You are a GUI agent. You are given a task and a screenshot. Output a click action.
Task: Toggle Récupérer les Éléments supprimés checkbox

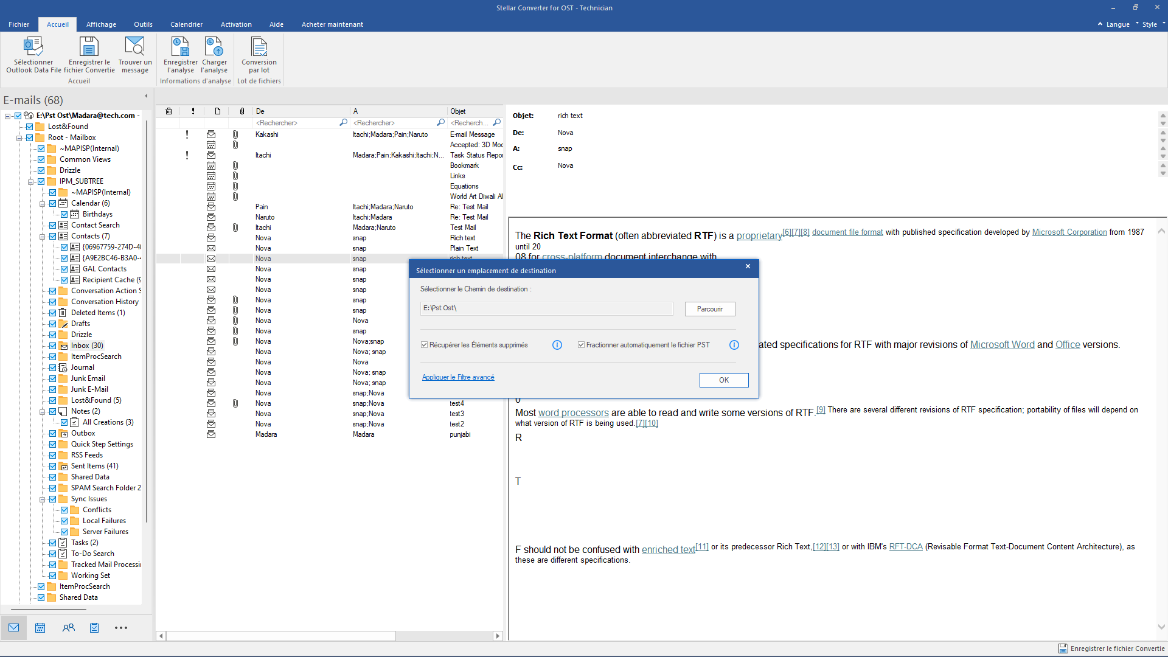(424, 345)
